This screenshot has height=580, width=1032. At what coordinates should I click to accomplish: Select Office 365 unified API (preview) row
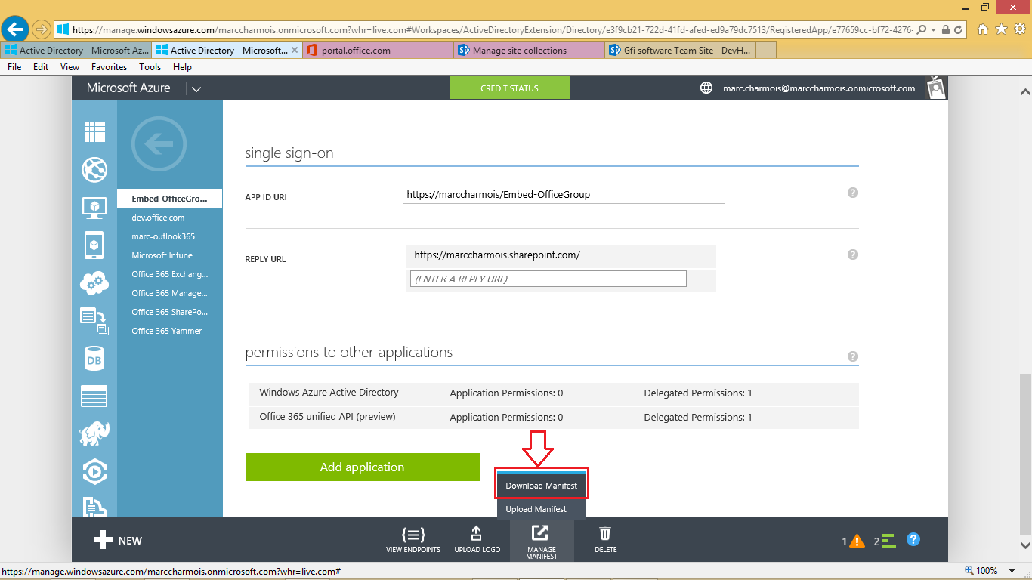[554, 417]
